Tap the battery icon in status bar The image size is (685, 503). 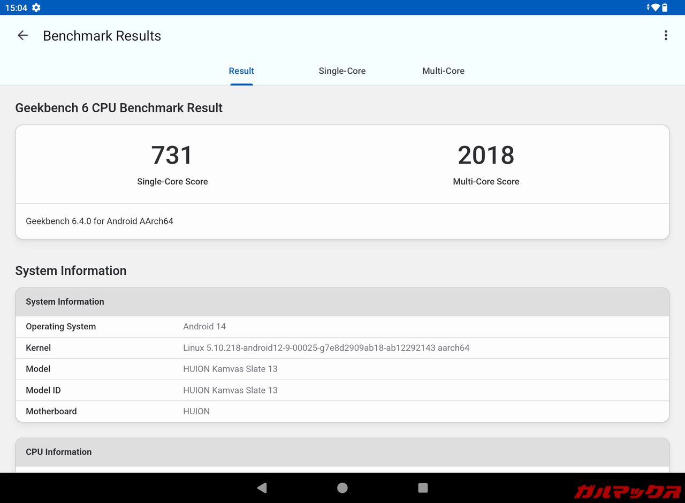[x=665, y=7]
